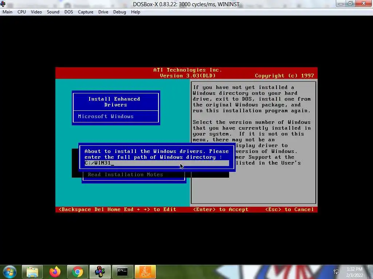
Task: Open the Video menu
Action: [x=36, y=12]
